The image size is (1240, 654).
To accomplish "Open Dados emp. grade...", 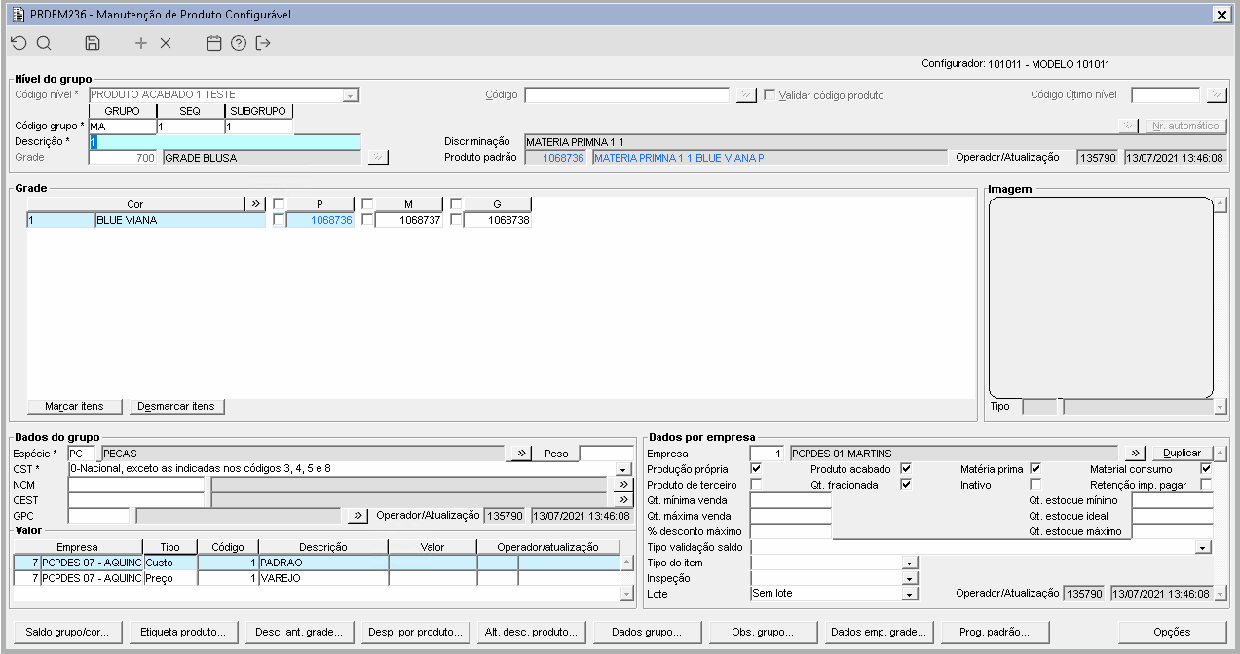I will pyautogui.click(x=880, y=632).
